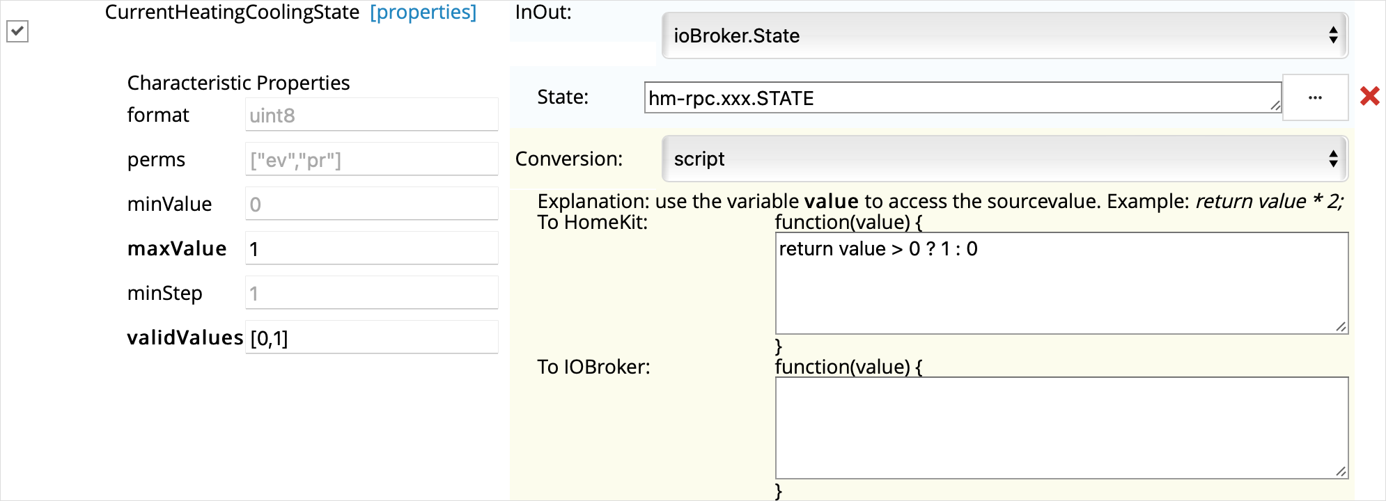Click the To IOBroker textarea resize handle
This screenshot has height=501, width=1386.
1341,472
